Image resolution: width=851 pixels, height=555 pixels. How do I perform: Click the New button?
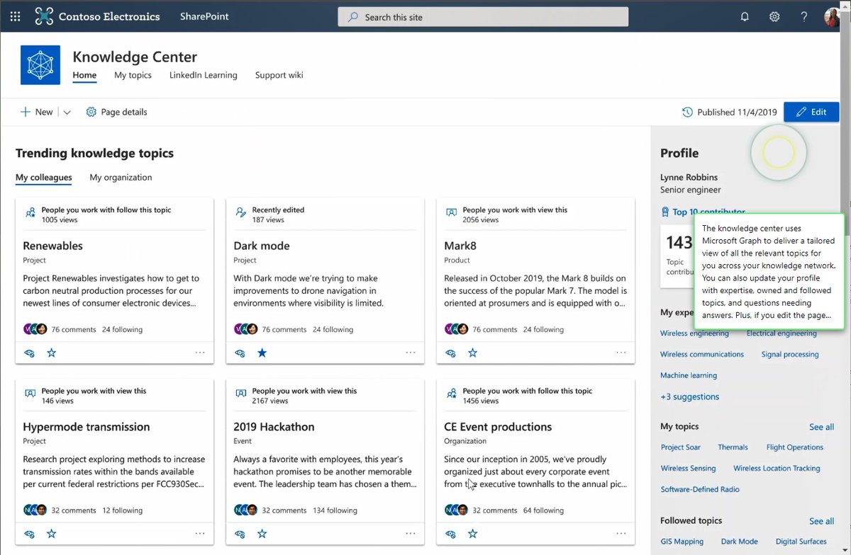36,112
